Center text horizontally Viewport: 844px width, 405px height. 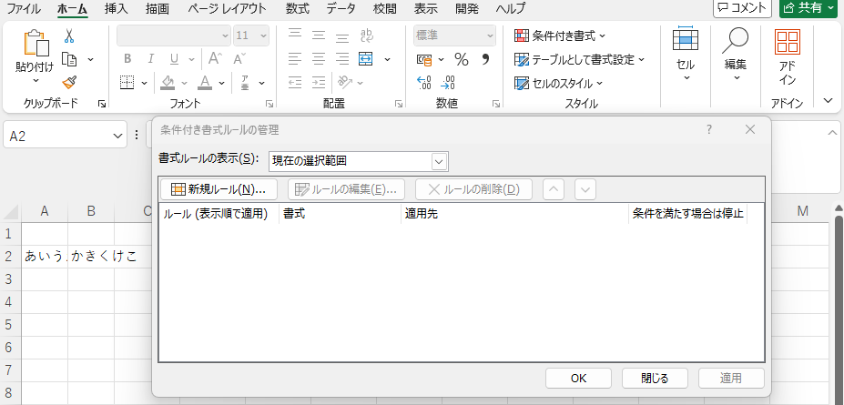[319, 58]
